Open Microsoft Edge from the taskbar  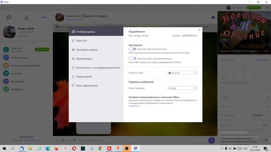[48, 148]
